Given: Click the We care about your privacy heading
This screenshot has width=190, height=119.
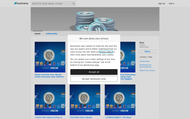Looking at the screenshot, I should (94, 38).
